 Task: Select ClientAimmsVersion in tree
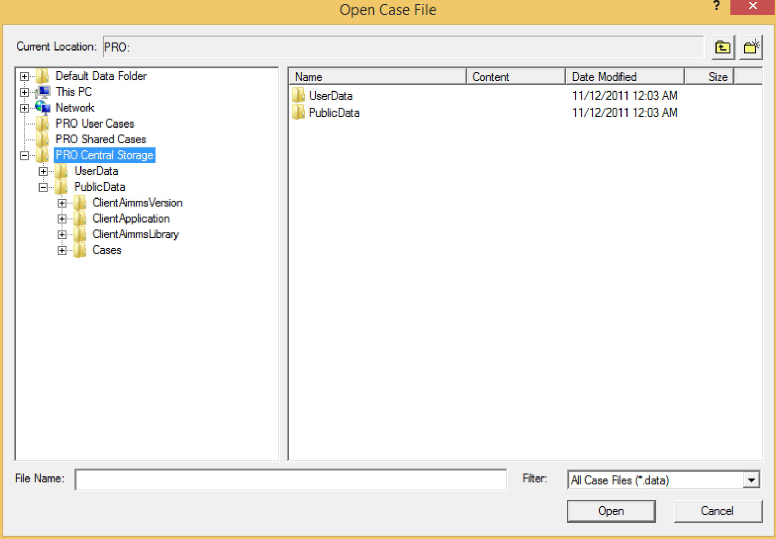click(138, 203)
